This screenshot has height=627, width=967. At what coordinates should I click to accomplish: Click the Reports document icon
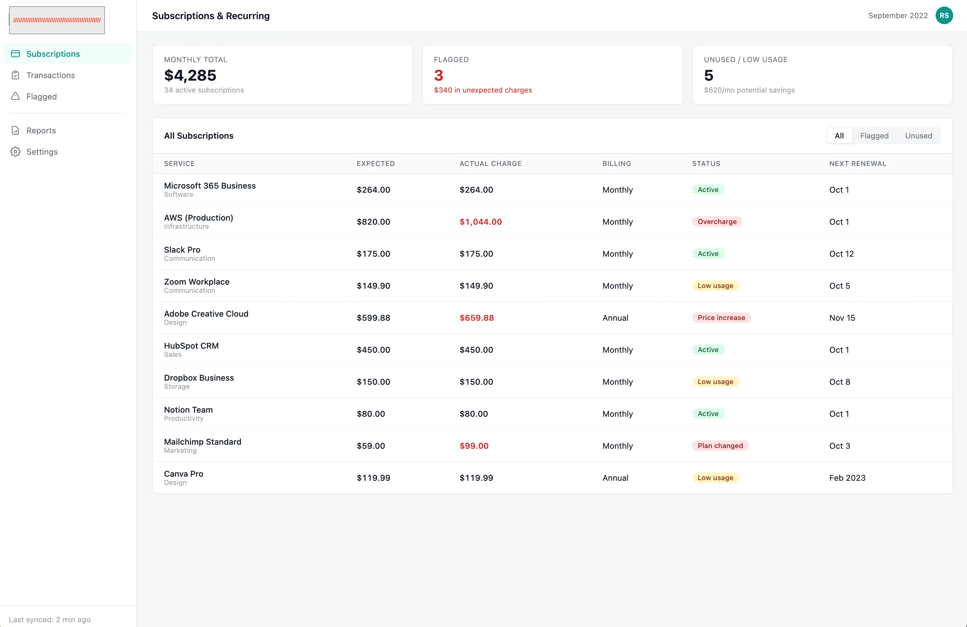(x=15, y=130)
